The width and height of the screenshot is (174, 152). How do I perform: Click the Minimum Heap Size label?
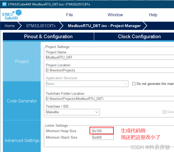pos(61,131)
